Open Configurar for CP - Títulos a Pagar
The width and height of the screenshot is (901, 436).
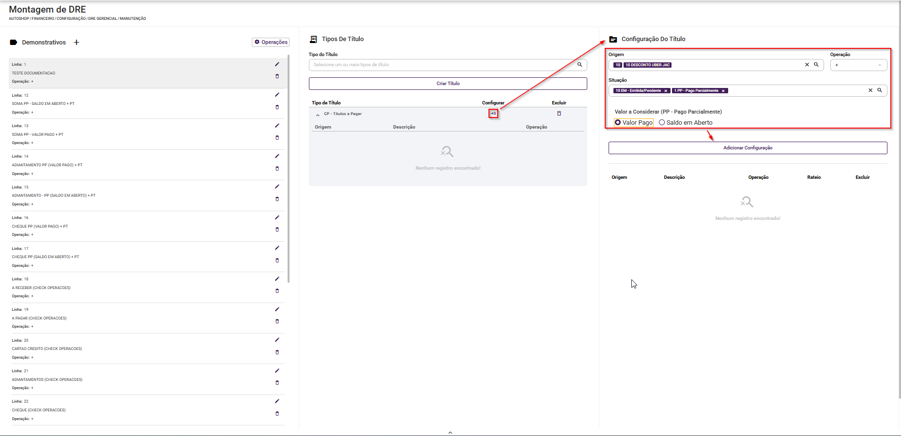coord(493,114)
